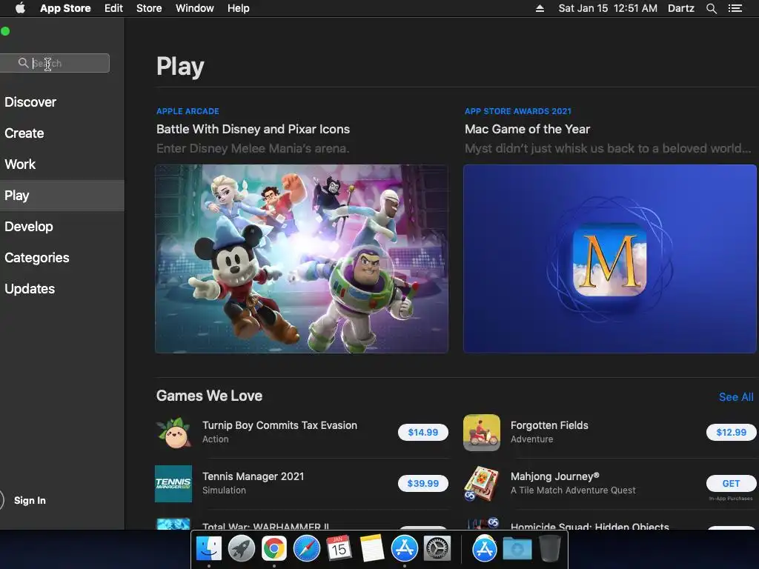Open Turnip Boy Commits Tax Evasion title
Viewport: 759px width, 569px height.
pos(279,425)
